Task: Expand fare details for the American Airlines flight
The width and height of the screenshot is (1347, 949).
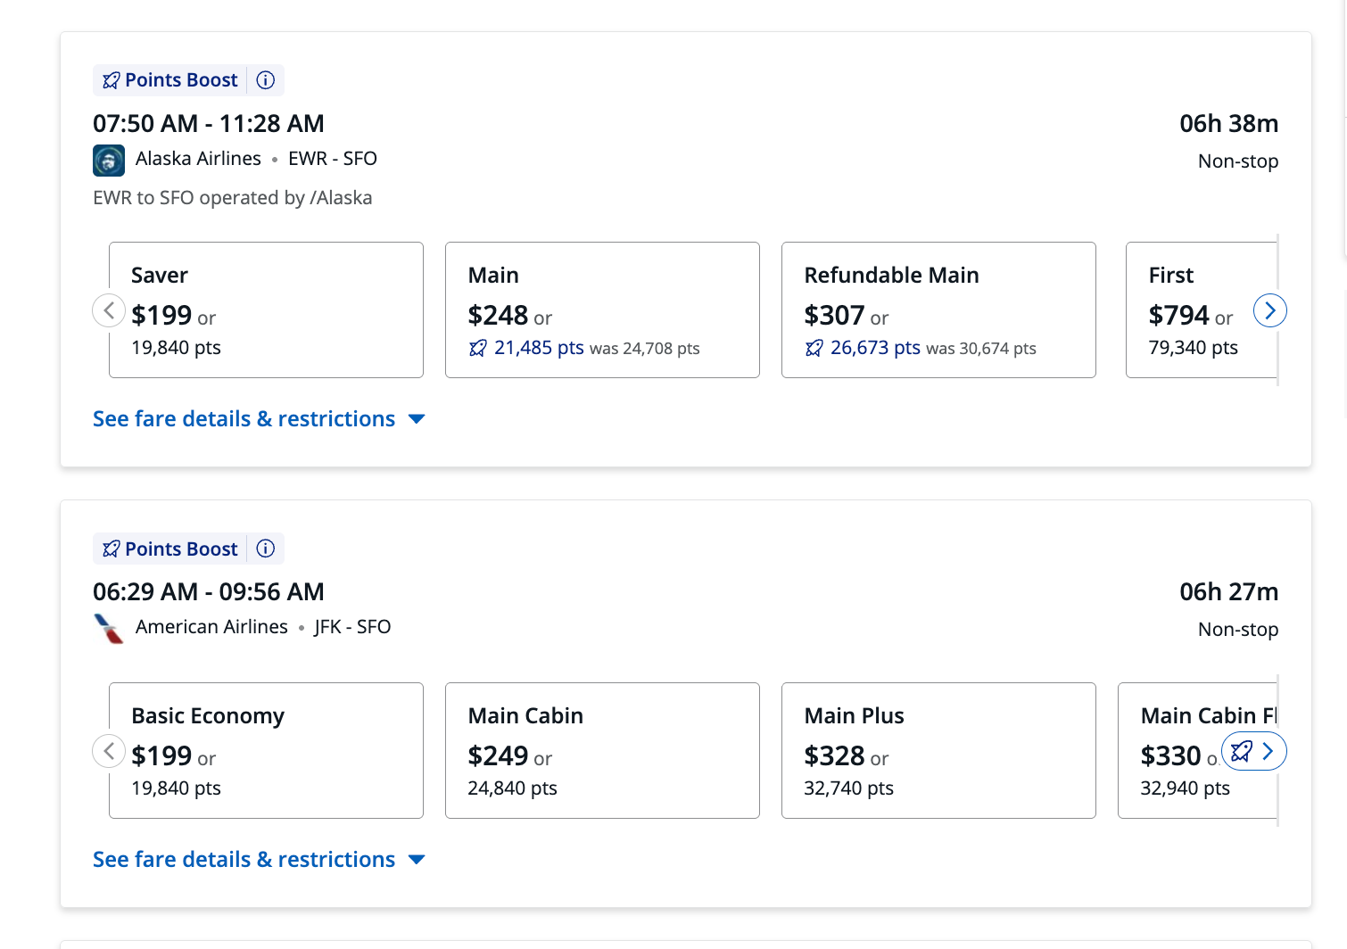Action: click(259, 860)
